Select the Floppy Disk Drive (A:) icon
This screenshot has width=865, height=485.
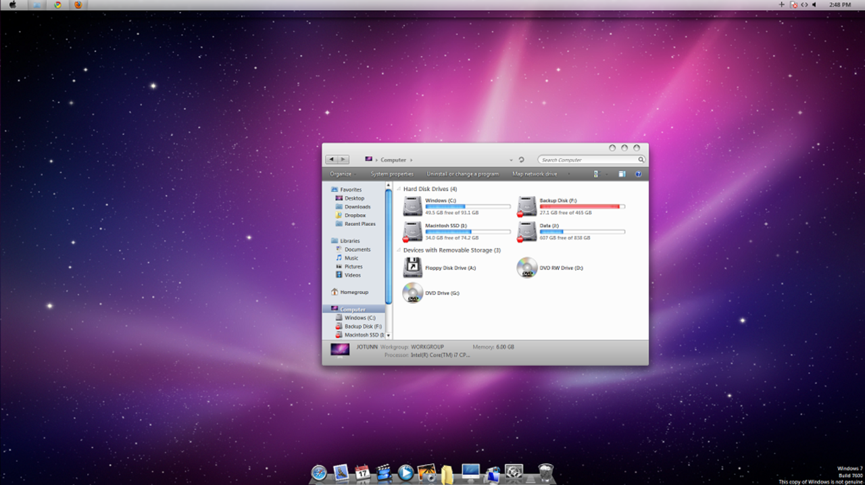[413, 267]
